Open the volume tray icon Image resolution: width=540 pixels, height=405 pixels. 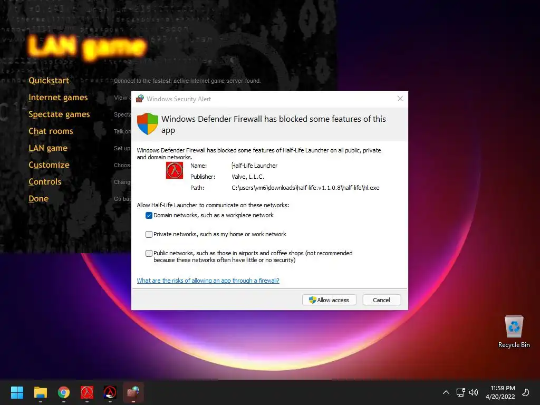click(x=474, y=392)
